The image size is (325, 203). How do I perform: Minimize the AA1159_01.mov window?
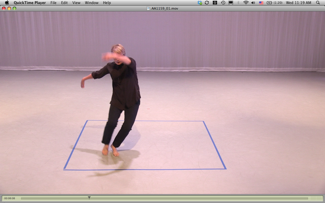[x=9, y=8]
